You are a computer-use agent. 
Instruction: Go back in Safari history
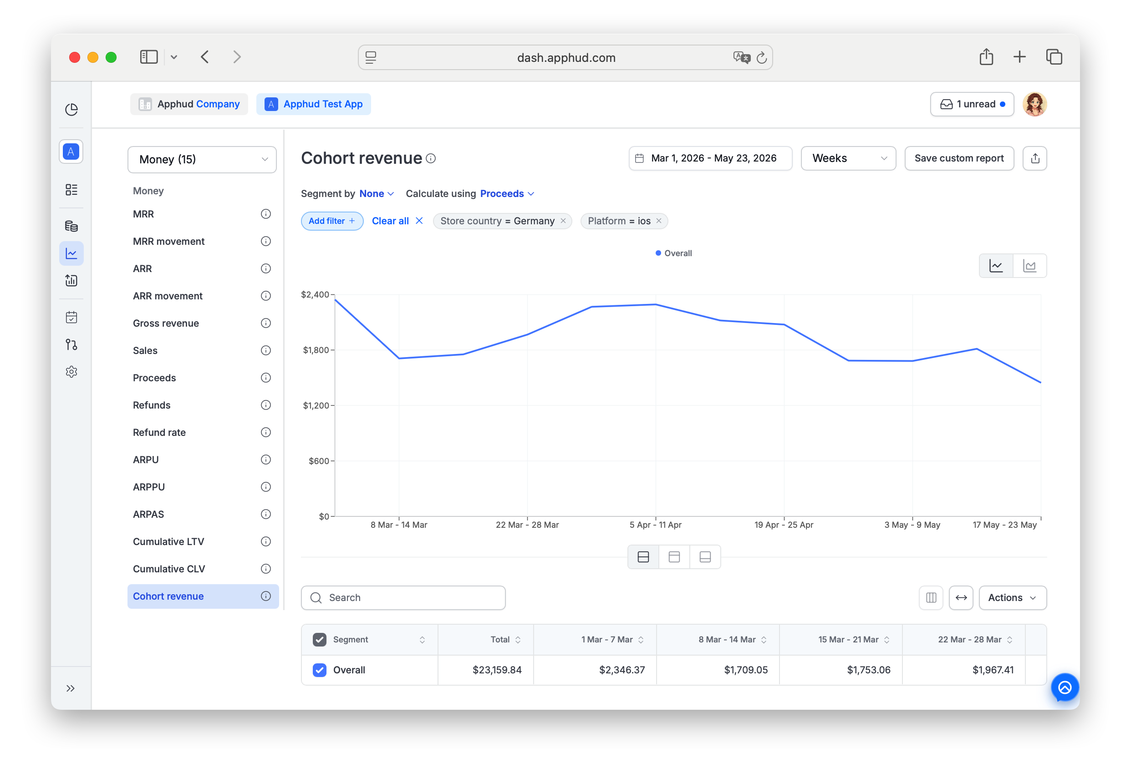click(x=205, y=57)
